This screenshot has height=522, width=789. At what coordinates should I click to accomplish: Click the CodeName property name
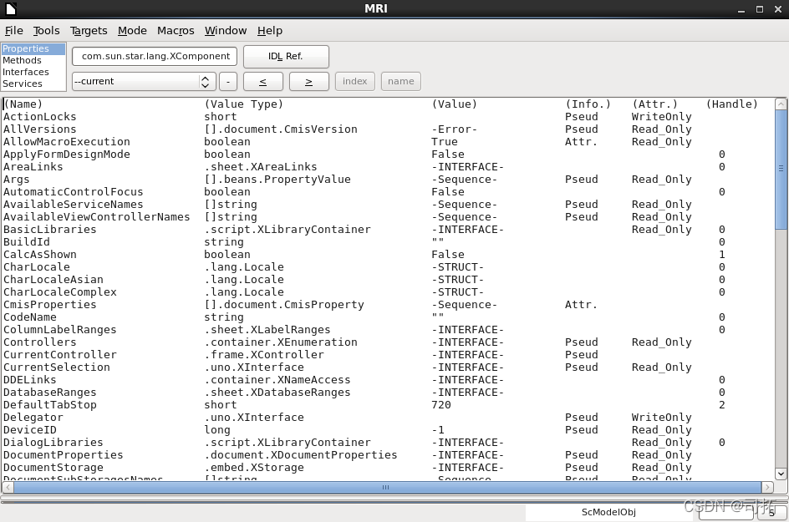point(30,317)
